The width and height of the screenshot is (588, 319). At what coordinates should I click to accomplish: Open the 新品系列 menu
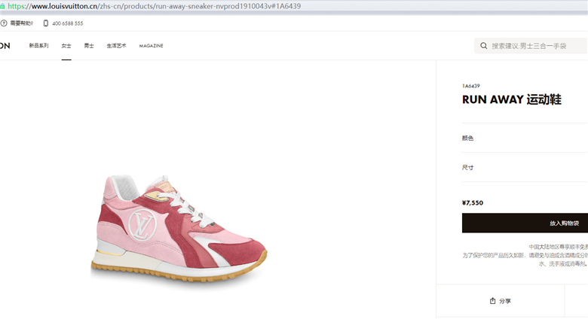(x=39, y=46)
